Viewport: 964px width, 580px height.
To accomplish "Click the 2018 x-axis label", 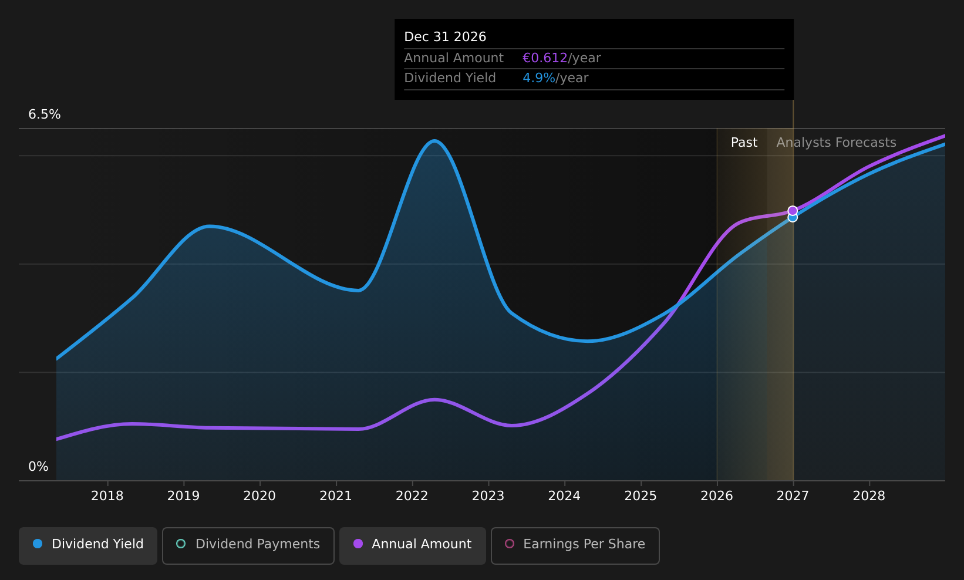I will point(107,496).
